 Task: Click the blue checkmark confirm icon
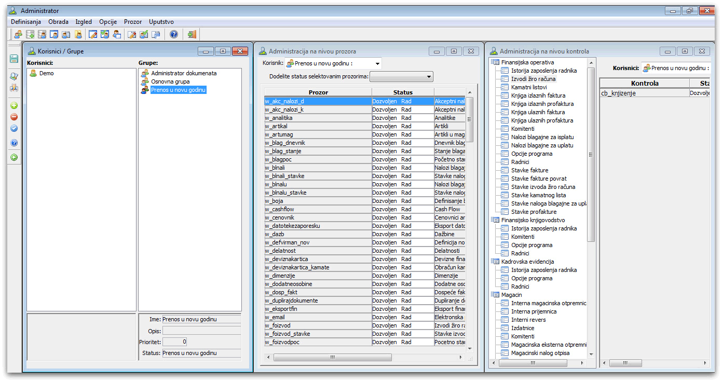[x=14, y=128]
